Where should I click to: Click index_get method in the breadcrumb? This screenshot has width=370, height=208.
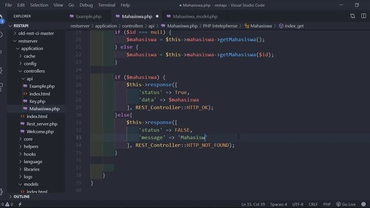click(x=294, y=26)
